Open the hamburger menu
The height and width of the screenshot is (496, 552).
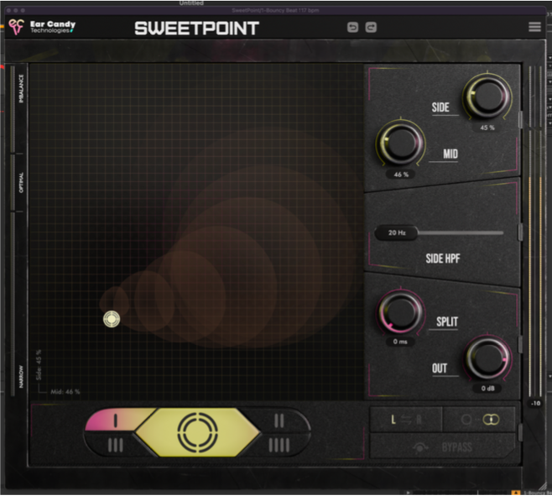tap(534, 27)
